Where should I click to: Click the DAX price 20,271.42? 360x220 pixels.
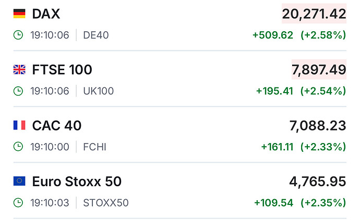314,14
